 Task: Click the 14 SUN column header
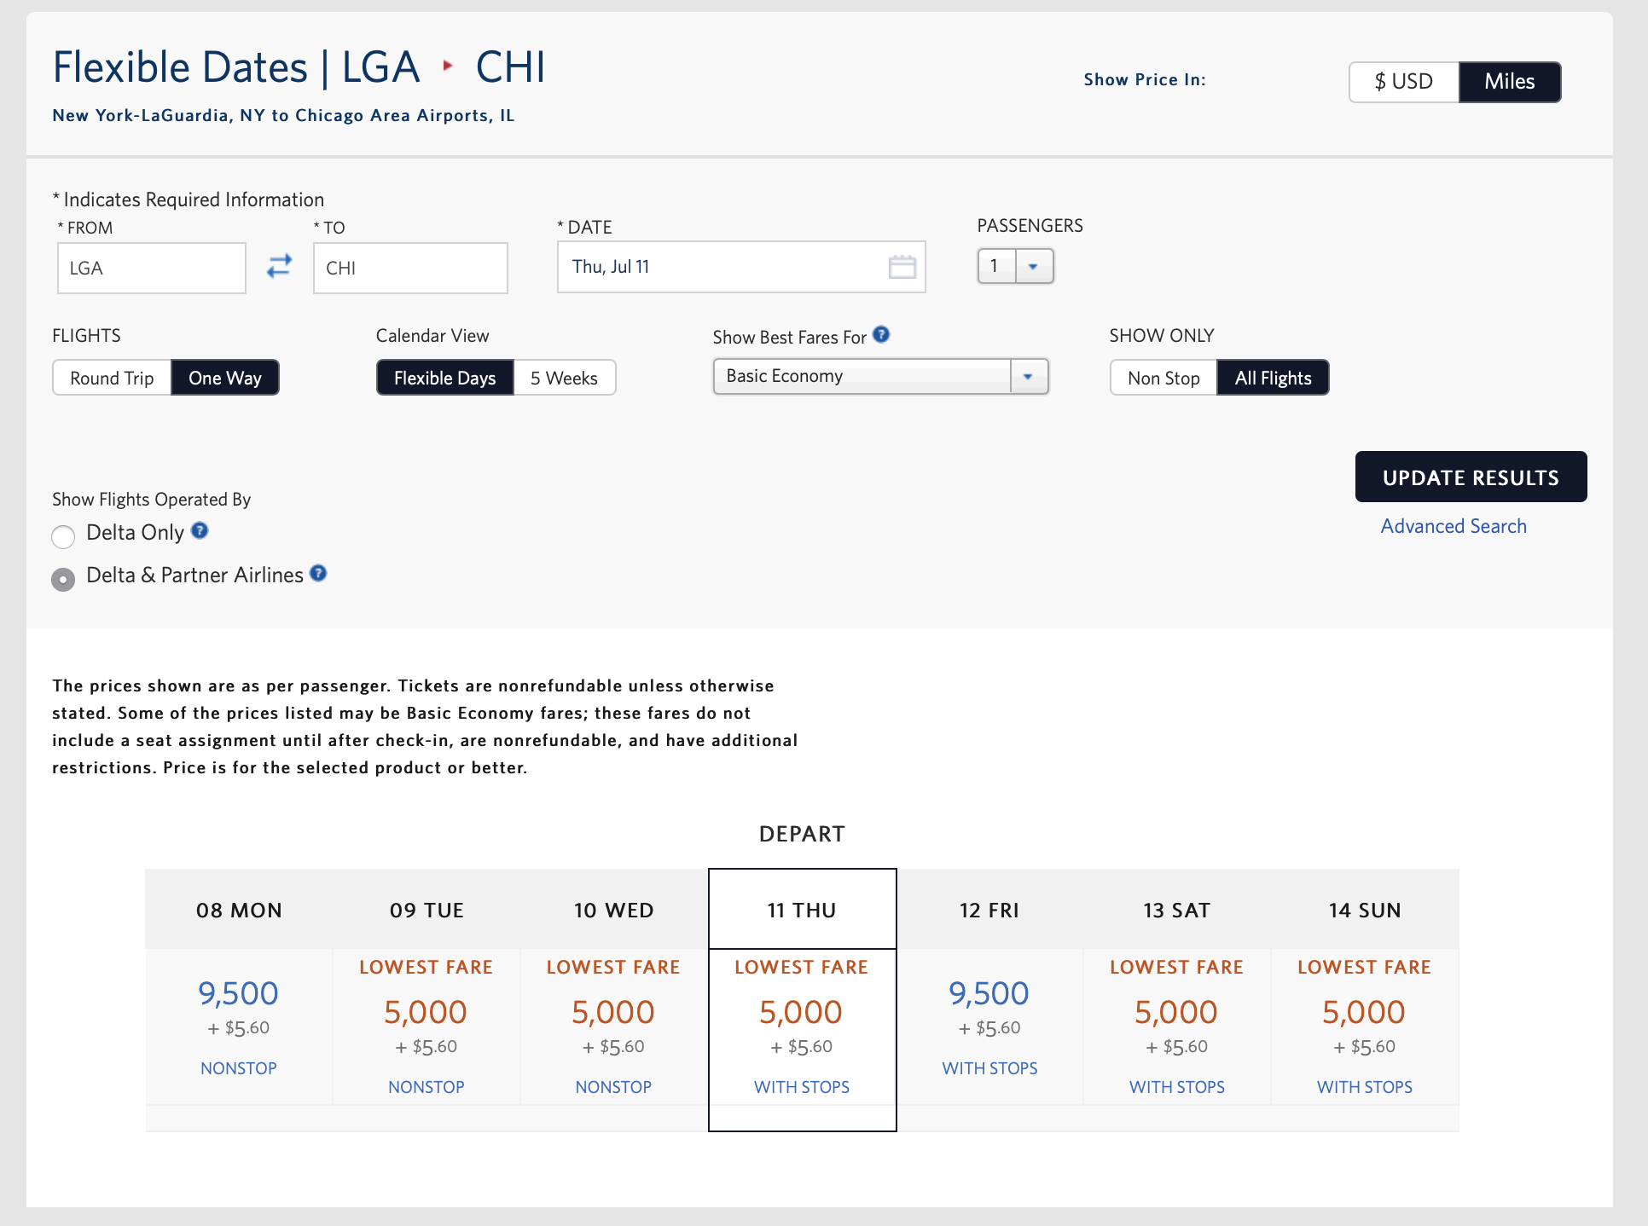1365,910
